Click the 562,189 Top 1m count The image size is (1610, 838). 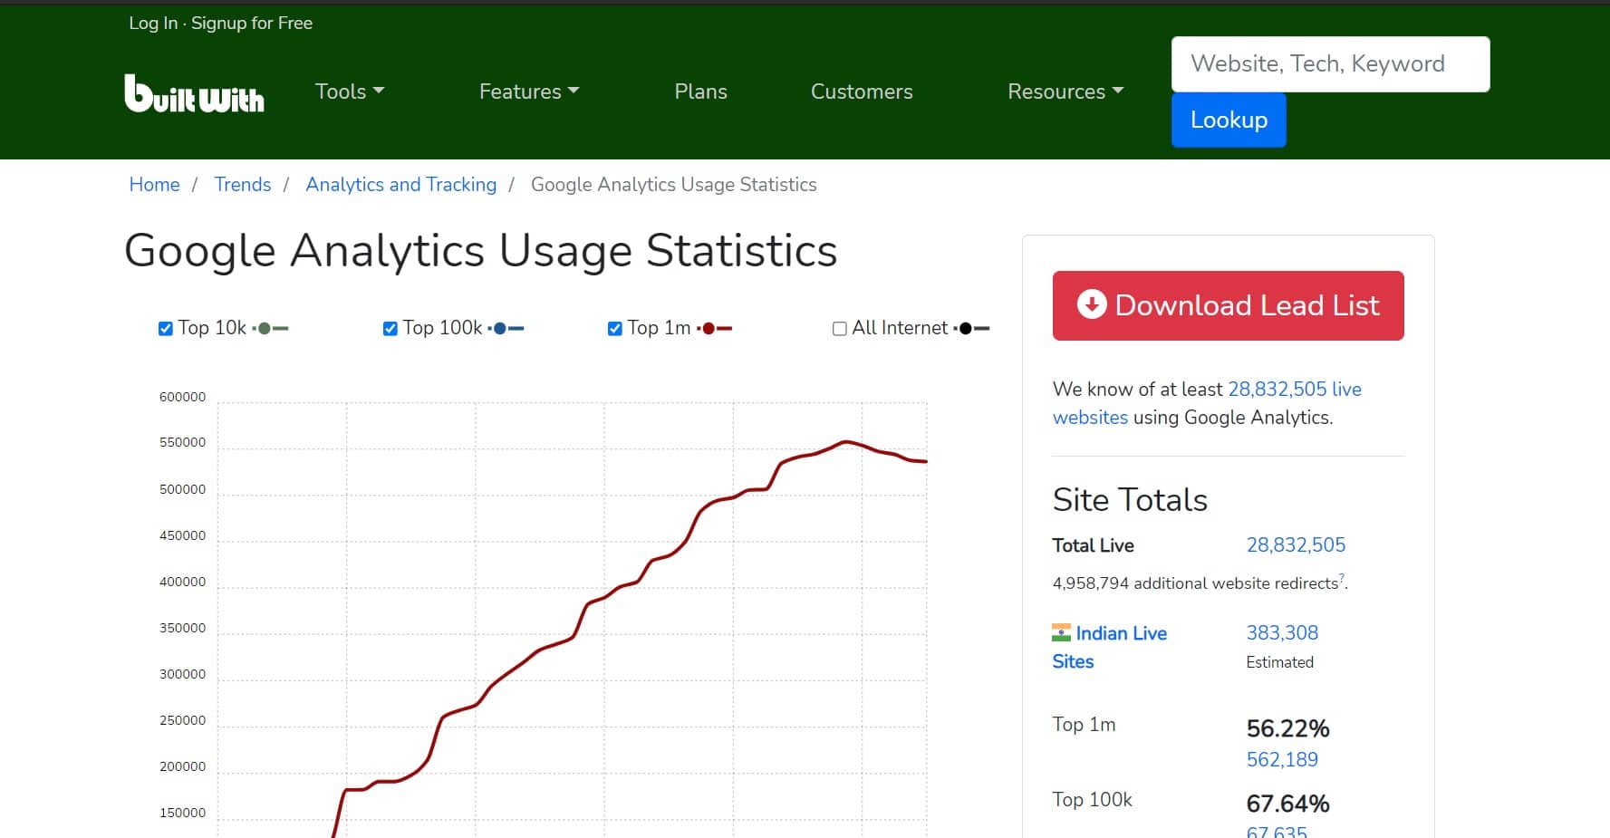coord(1282,759)
